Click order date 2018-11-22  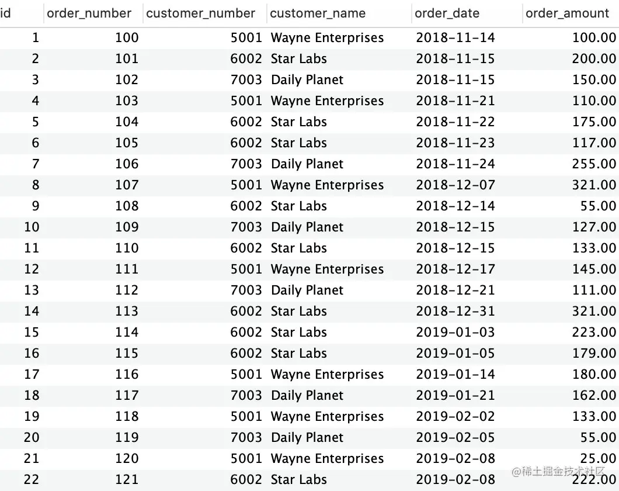pos(455,122)
